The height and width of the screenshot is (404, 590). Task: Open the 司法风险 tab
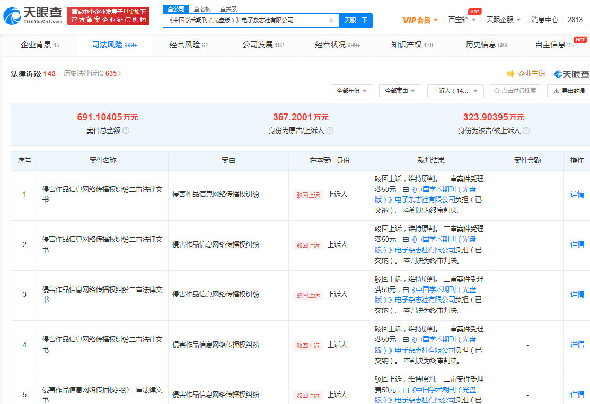pyautogui.click(x=115, y=45)
